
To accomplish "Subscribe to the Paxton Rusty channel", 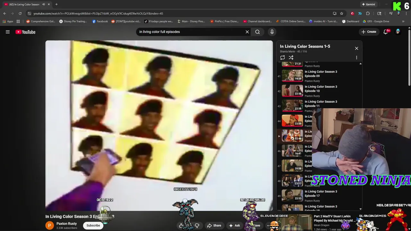I will 93,226.
